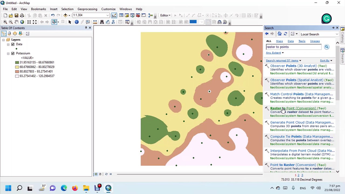Select the Measure ruler tool
Viewport: 345px width, 194px height.
95,22
